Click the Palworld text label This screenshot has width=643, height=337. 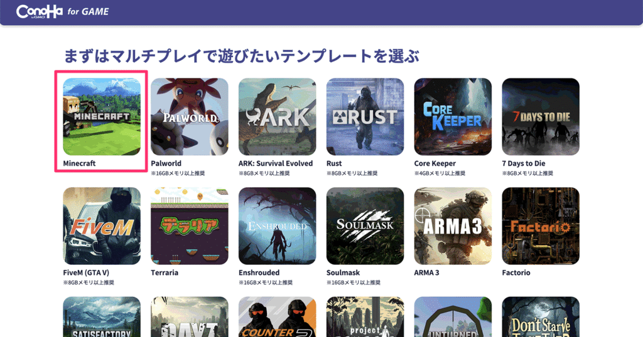tap(166, 163)
